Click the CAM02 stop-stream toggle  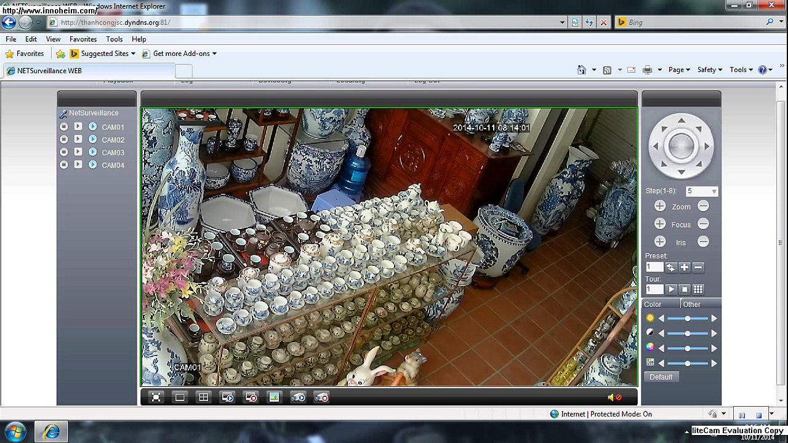pyautogui.click(x=63, y=140)
